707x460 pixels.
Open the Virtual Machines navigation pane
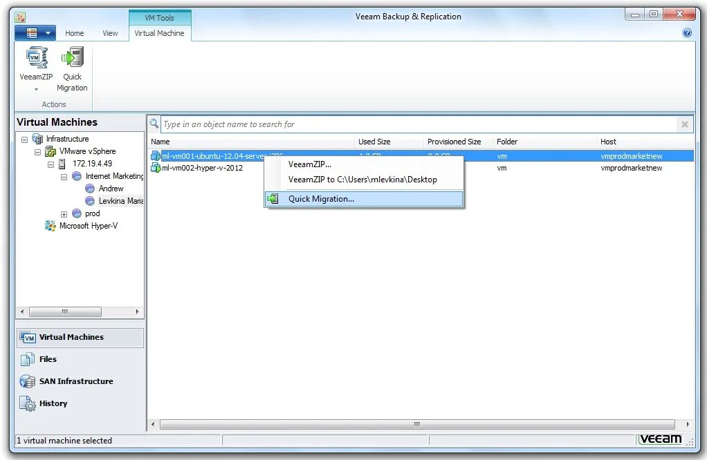tap(80, 338)
